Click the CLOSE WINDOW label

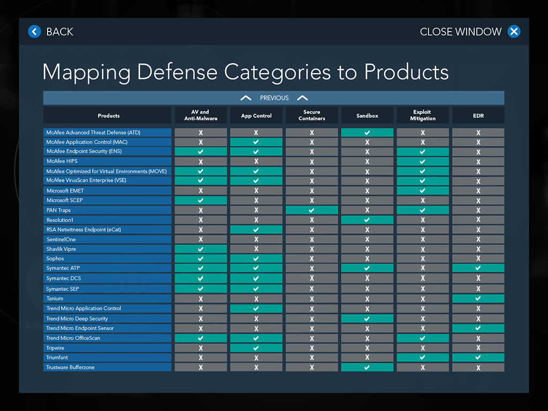click(x=461, y=32)
